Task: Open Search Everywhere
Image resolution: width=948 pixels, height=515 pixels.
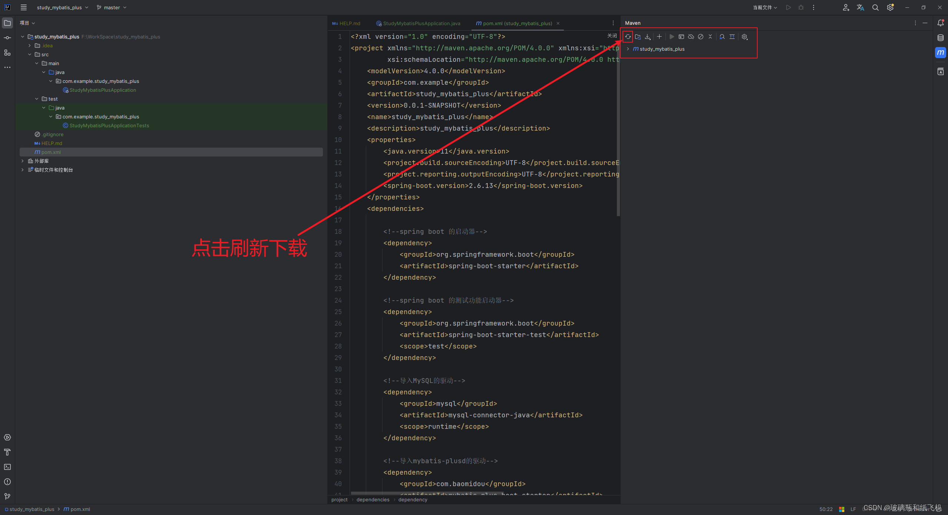Action: coord(875,7)
